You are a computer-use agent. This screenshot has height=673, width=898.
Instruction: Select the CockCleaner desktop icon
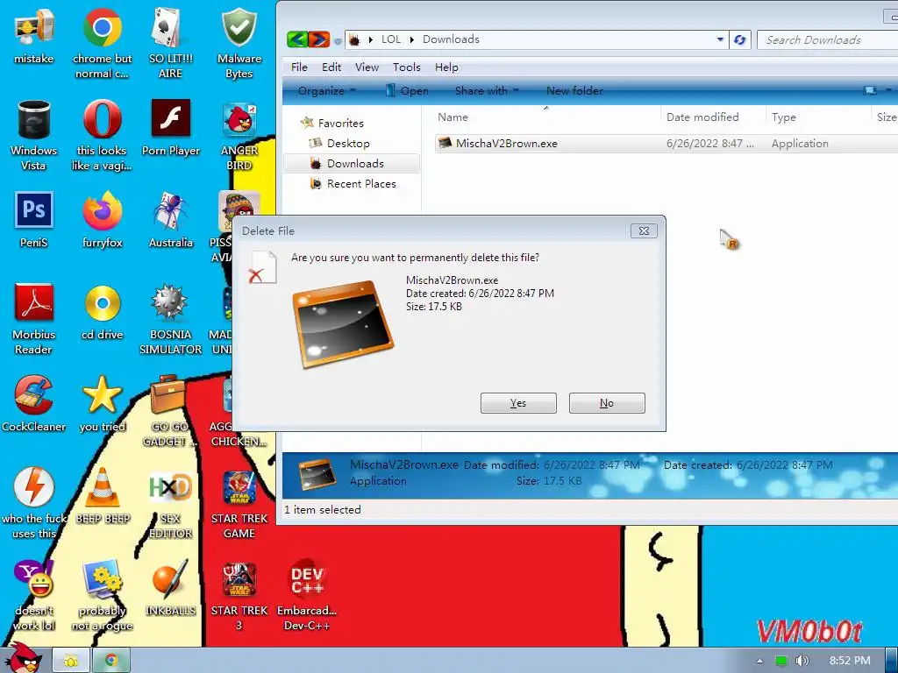click(34, 403)
